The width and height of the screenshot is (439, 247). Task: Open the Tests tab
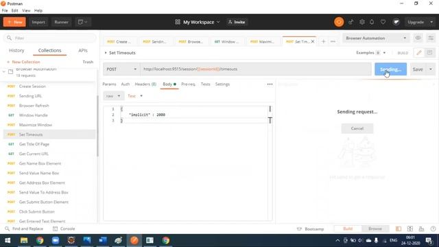click(205, 84)
